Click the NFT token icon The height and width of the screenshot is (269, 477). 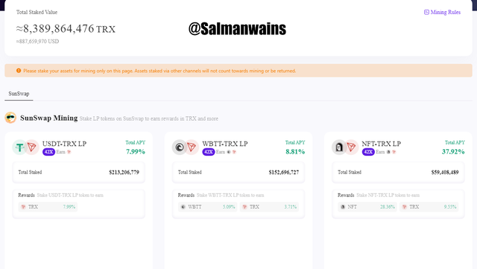339,148
